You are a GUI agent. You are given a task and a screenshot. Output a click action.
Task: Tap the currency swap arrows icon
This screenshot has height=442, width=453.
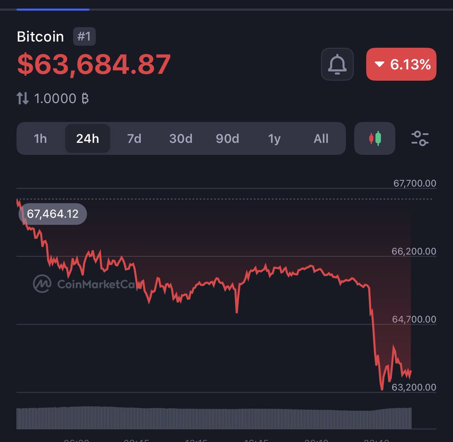[23, 99]
